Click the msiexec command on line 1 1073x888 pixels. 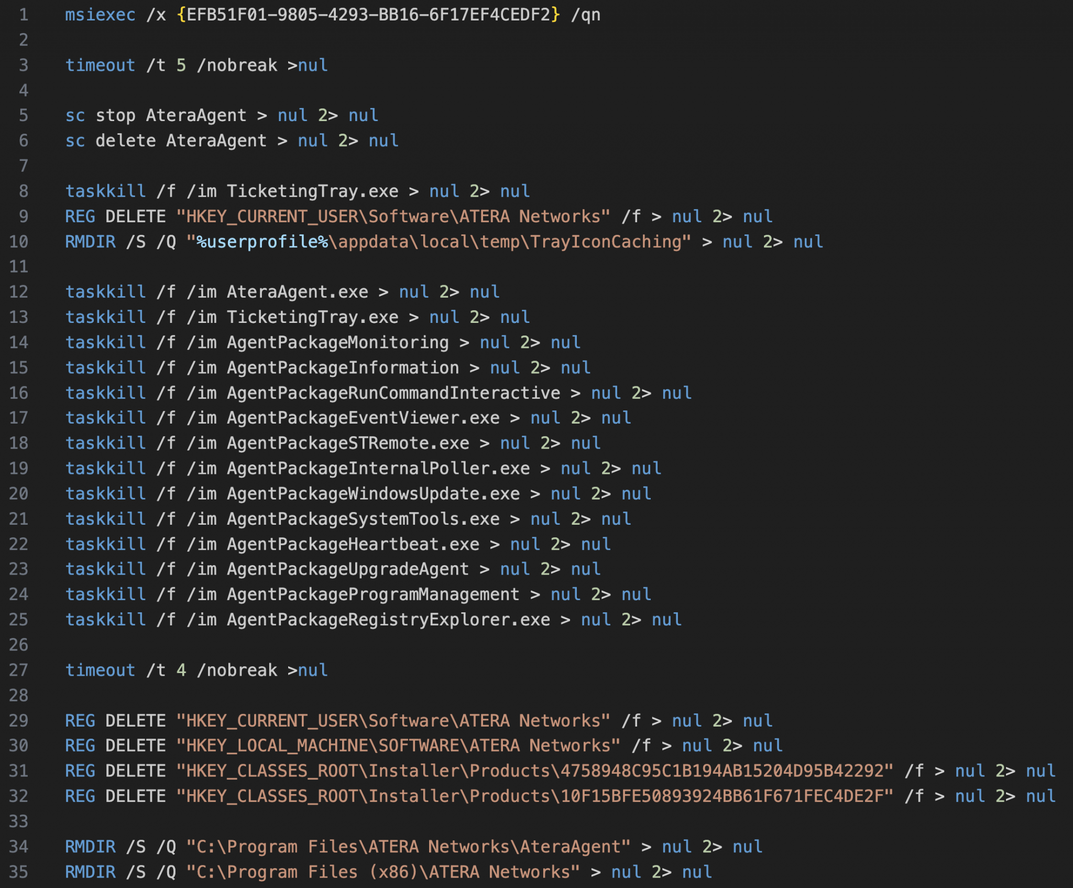[x=100, y=15]
